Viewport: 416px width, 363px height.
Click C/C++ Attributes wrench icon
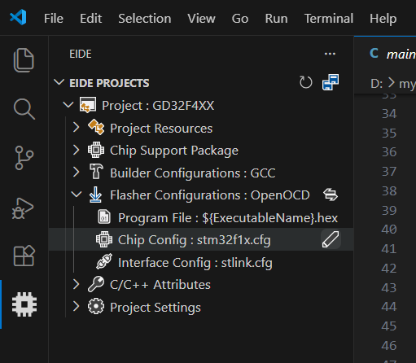(x=96, y=284)
